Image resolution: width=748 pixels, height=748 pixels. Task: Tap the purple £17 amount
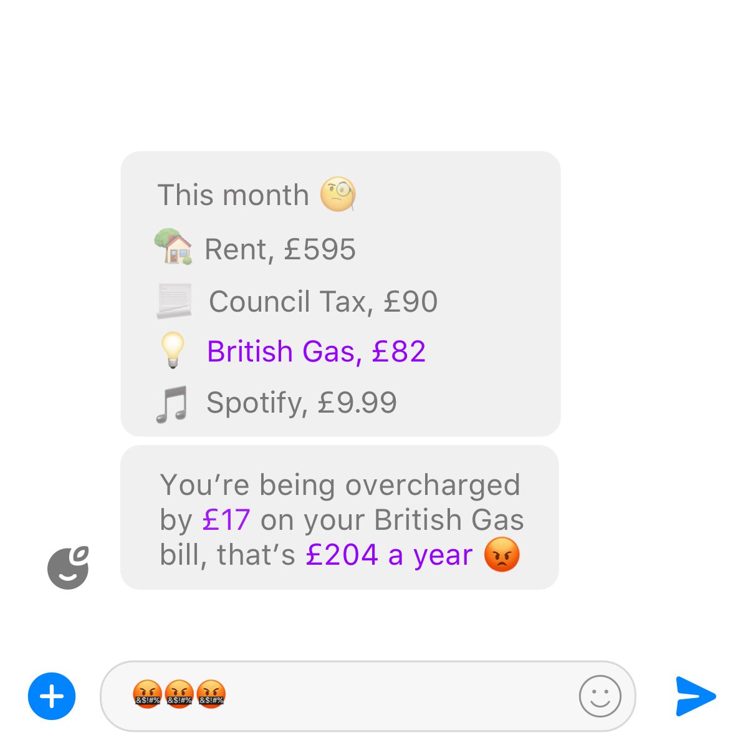point(226,519)
